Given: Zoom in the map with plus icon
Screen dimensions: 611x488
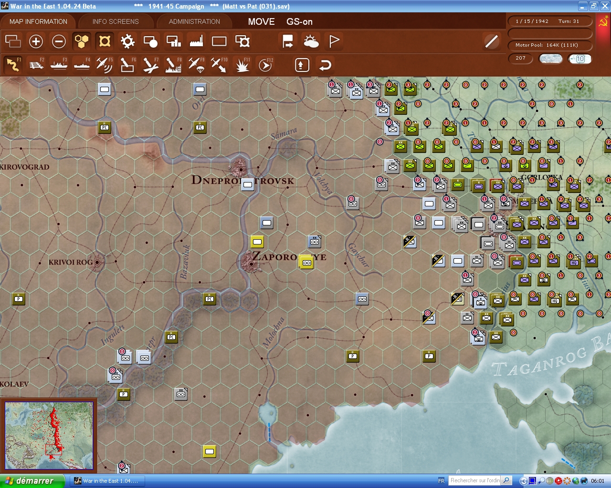Looking at the screenshot, I should (x=36, y=41).
